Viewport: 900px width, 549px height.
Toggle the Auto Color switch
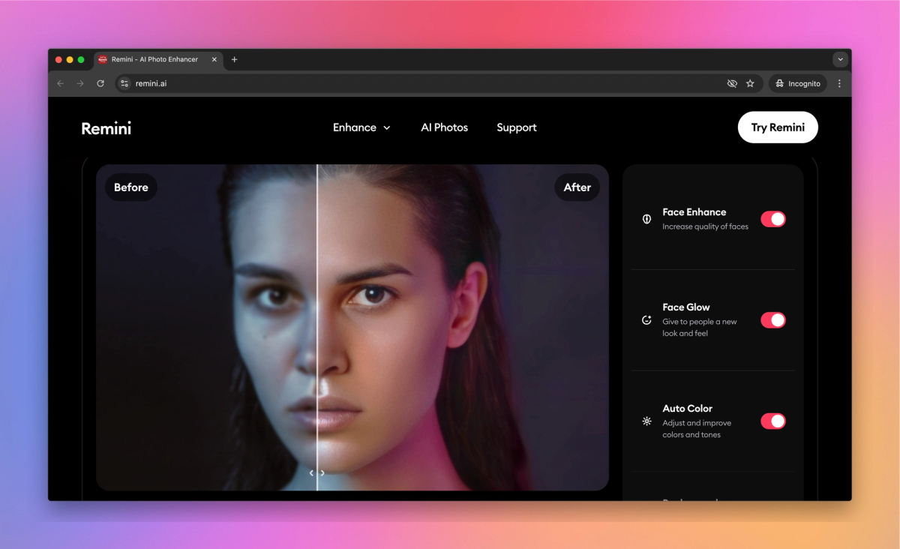(x=773, y=421)
